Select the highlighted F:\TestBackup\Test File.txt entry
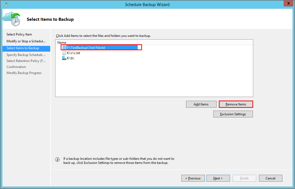Image resolution: width=295 pixels, height=189 pixels. [90, 47]
